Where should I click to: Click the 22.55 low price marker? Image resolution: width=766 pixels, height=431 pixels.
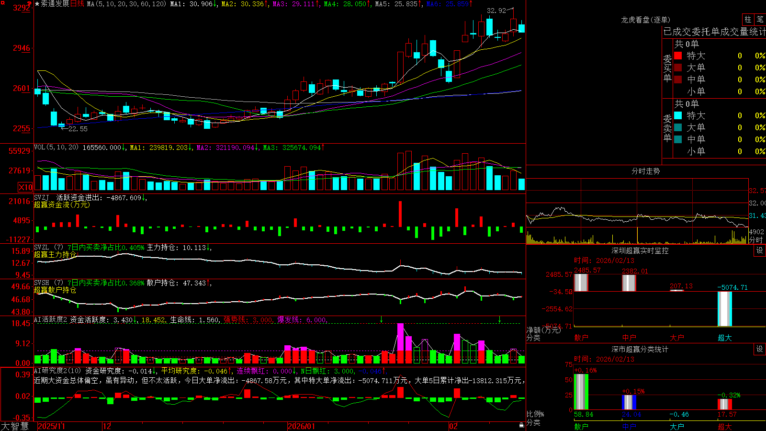coord(78,129)
